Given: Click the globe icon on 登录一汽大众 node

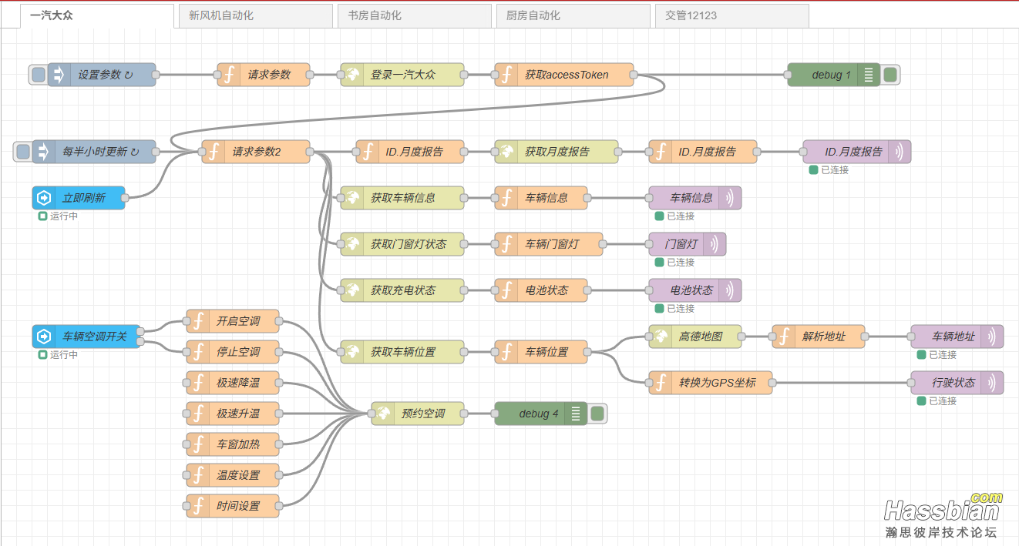Looking at the screenshot, I should click(x=352, y=75).
